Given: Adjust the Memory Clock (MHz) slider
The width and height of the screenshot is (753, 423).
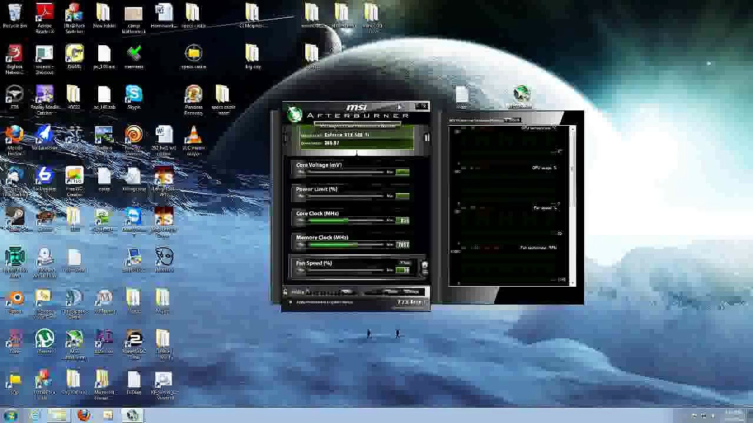Looking at the screenshot, I should [346, 244].
